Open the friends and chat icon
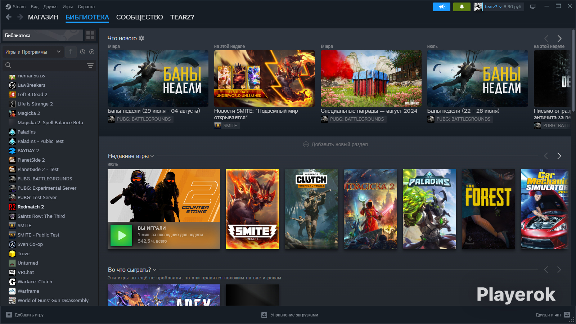 [567, 315]
